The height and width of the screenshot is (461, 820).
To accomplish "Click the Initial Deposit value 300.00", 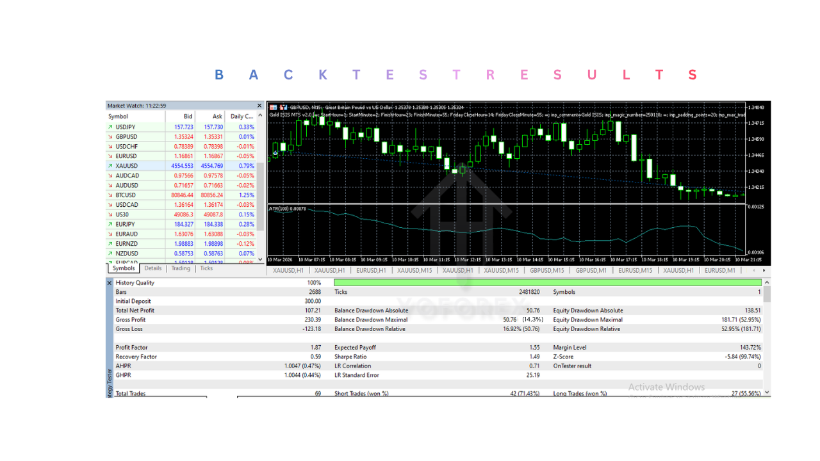I will 312,301.
